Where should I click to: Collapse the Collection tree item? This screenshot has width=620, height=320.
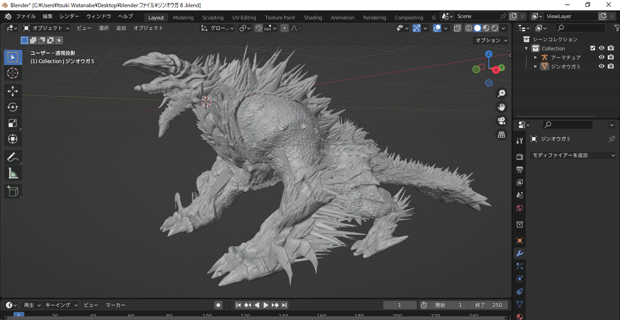click(x=526, y=49)
